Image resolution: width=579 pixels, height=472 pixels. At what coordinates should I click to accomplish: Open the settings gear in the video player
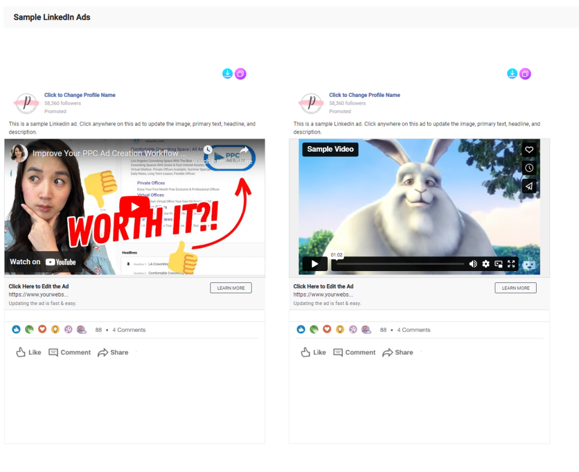tap(486, 264)
